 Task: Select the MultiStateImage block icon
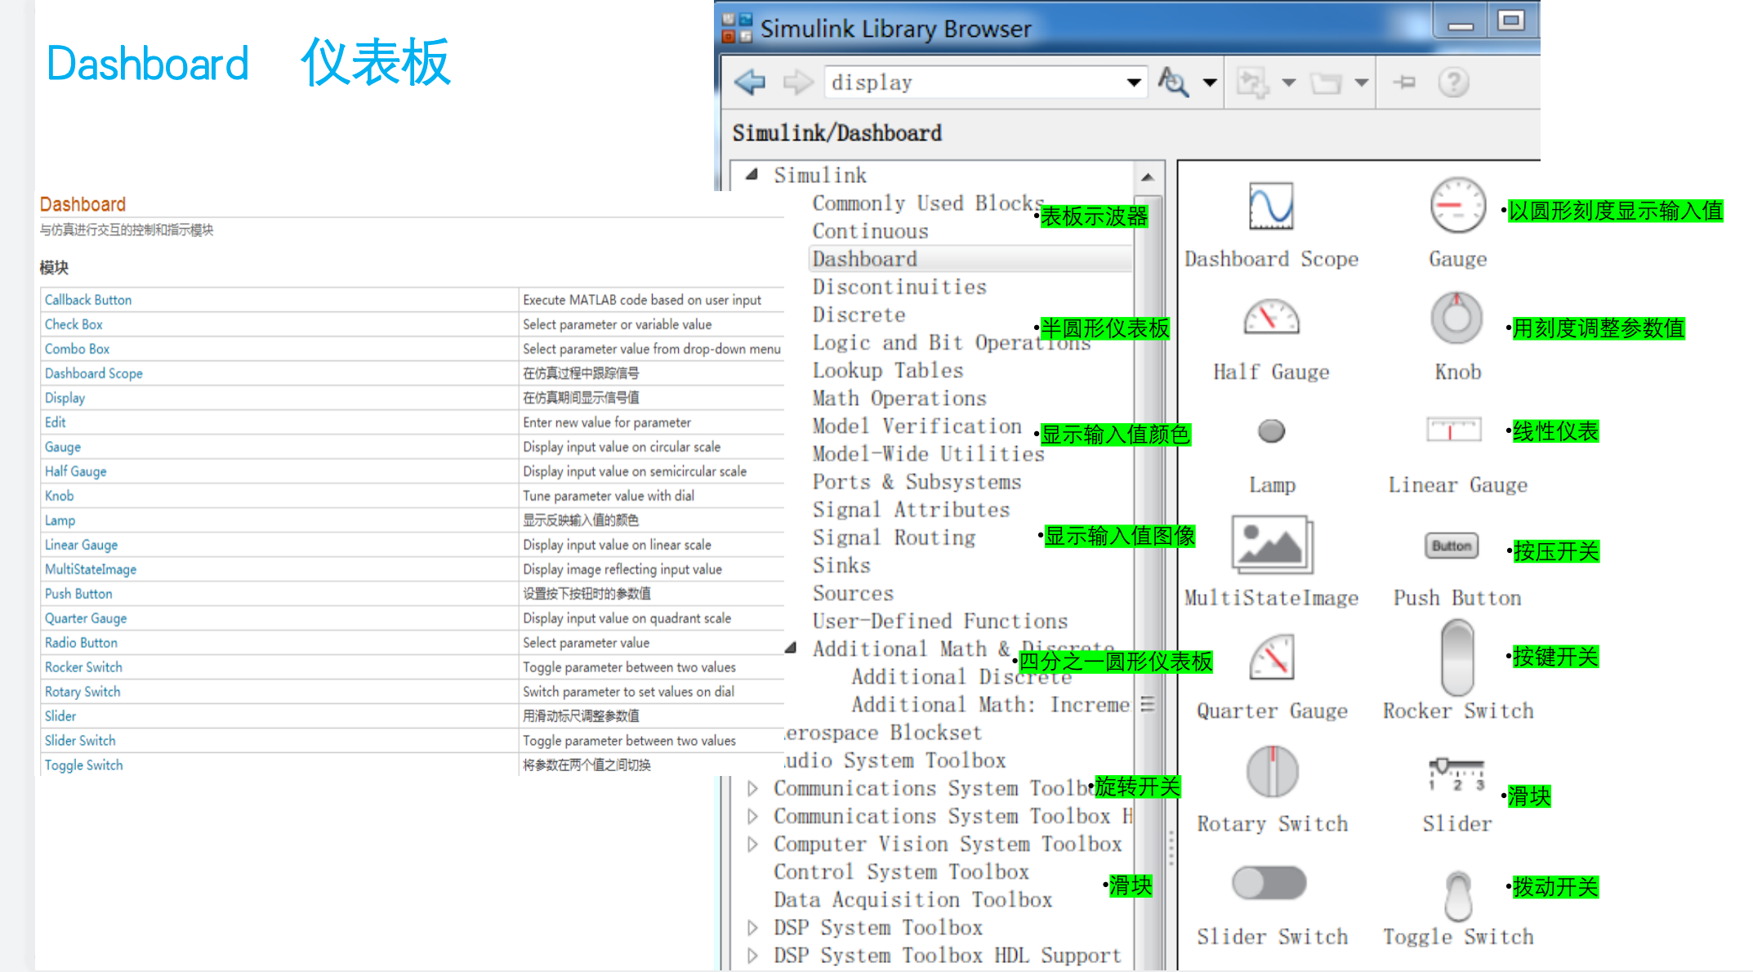1271,545
